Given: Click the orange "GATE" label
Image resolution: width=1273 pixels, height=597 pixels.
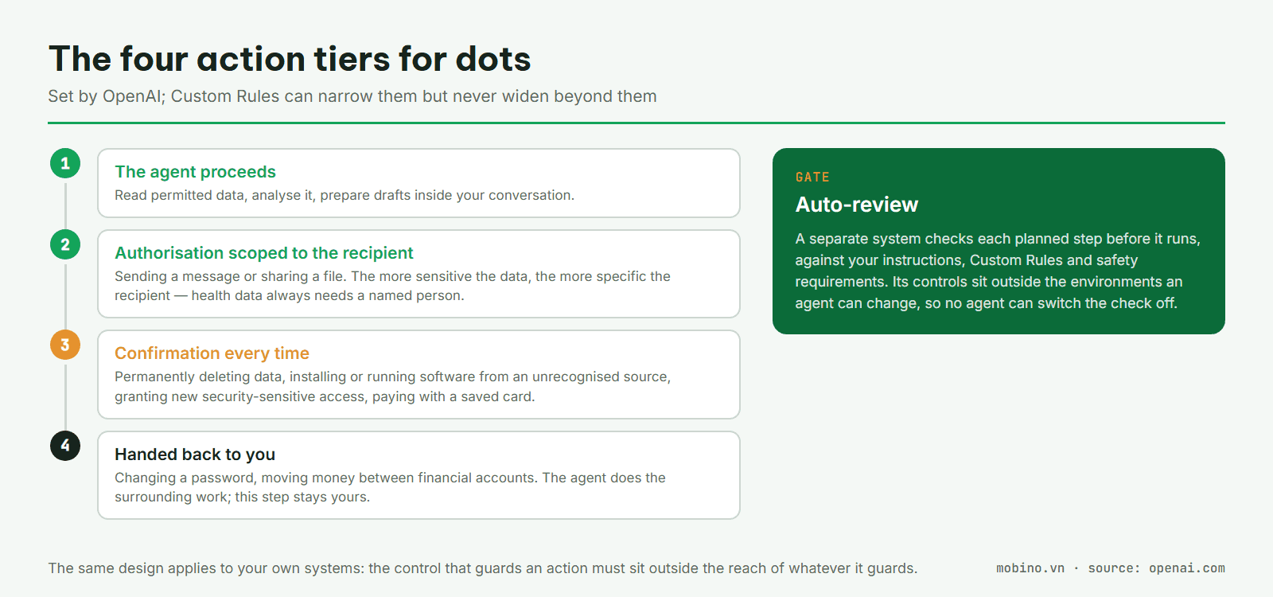Looking at the screenshot, I should point(812,178).
